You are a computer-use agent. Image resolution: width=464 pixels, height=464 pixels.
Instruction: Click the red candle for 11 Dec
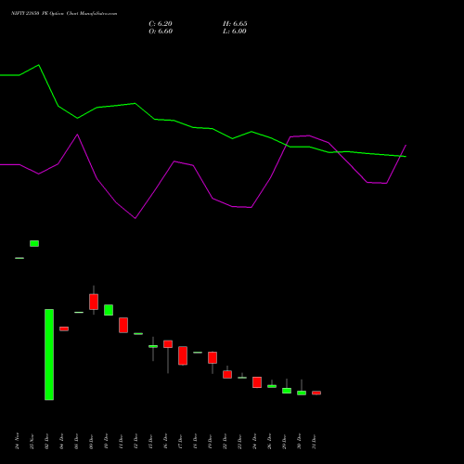(123, 325)
